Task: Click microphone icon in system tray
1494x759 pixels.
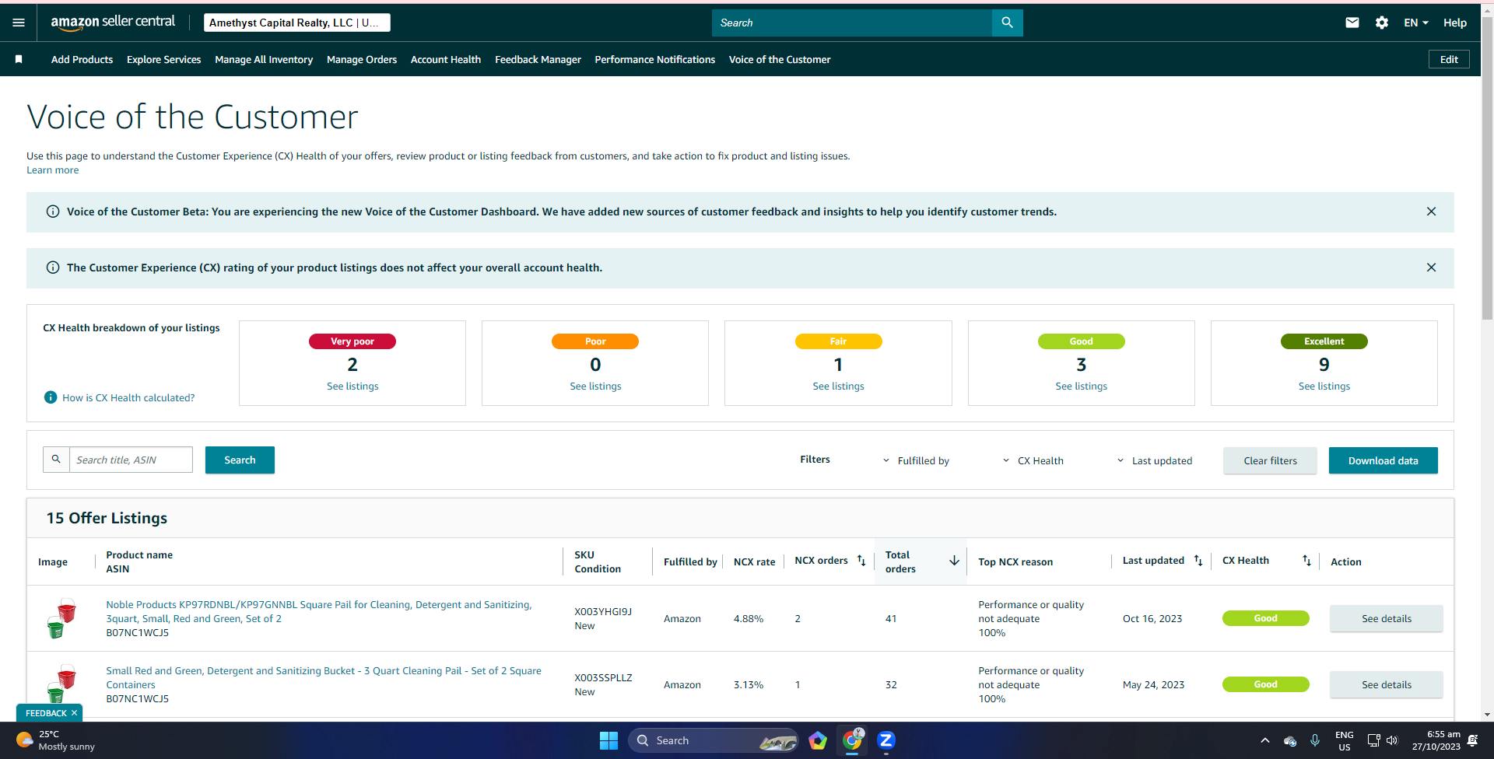Action: [1315, 740]
